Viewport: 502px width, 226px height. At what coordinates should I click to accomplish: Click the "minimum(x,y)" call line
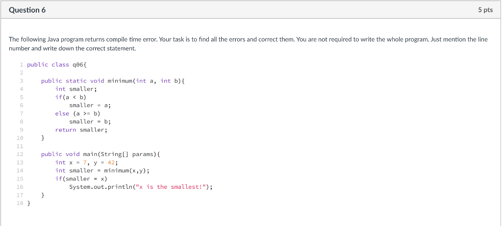click(102, 171)
